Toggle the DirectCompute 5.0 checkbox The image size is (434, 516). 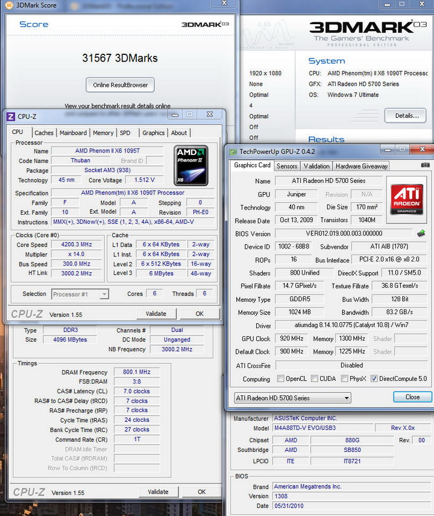[x=374, y=379]
